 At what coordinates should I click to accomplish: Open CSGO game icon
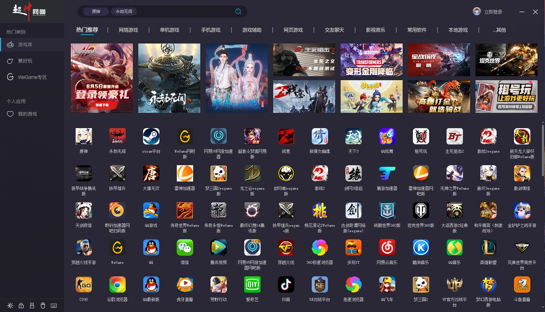pos(84,284)
